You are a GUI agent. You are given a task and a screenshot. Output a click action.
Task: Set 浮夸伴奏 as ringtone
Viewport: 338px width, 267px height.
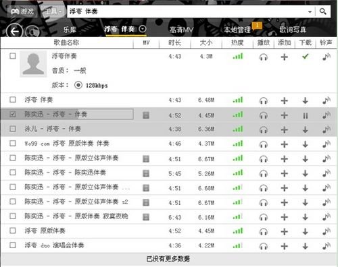pyautogui.click(x=327, y=57)
